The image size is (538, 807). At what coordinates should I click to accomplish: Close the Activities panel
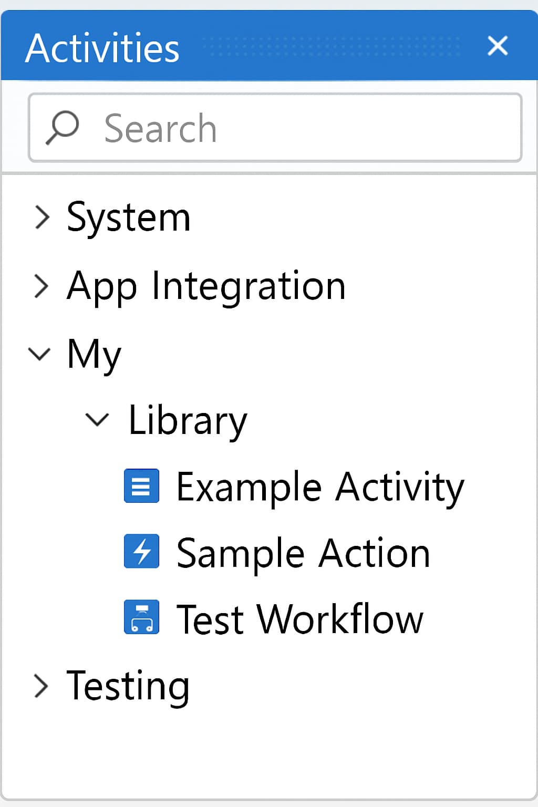498,46
